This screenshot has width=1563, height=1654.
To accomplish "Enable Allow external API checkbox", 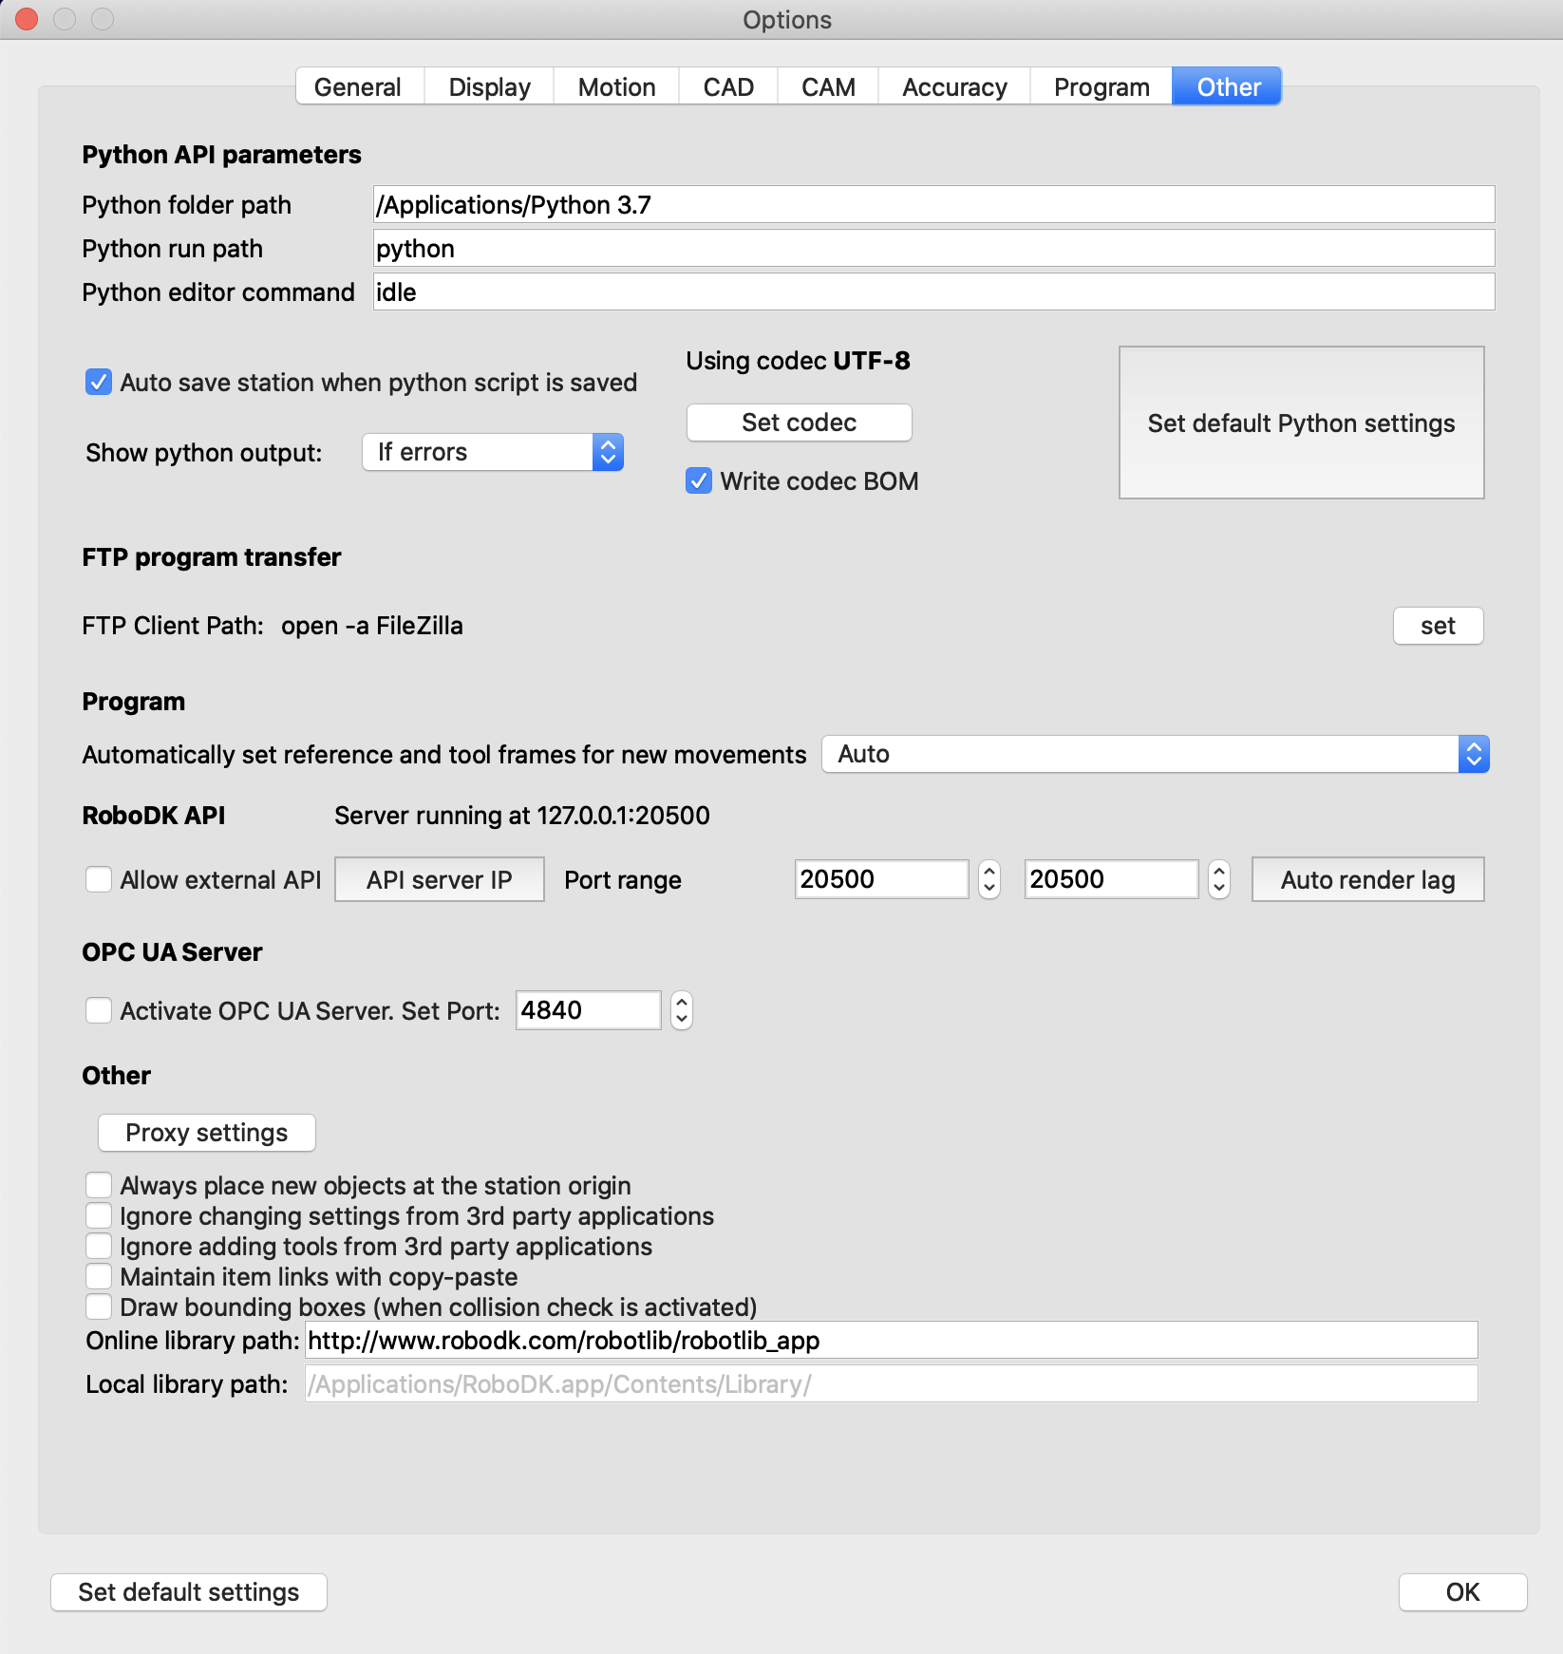I will coord(99,880).
